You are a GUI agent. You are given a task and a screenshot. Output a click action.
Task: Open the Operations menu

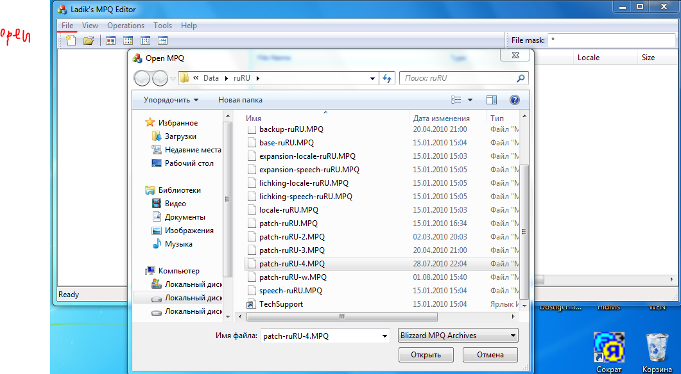126,26
